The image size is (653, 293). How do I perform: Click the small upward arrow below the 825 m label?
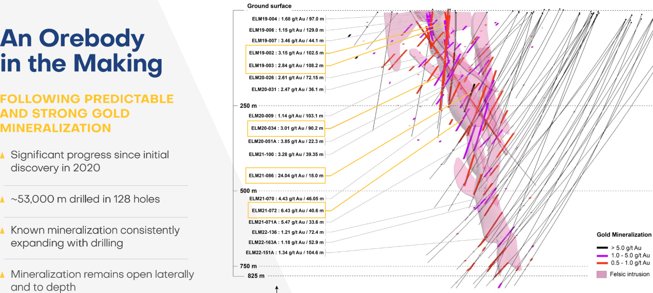[276, 289]
